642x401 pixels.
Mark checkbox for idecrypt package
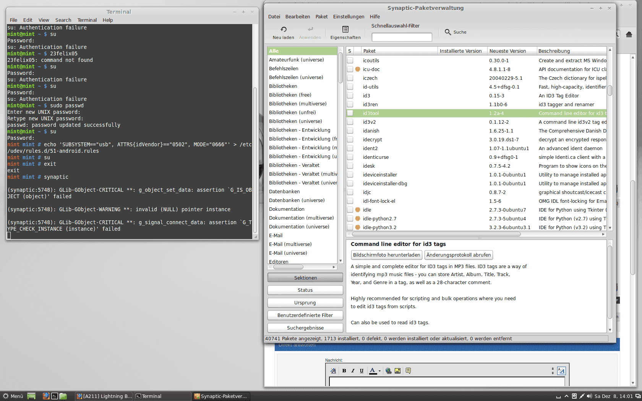click(350, 139)
